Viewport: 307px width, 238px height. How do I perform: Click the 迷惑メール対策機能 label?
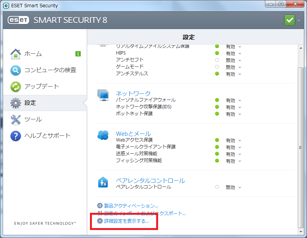(137, 154)
